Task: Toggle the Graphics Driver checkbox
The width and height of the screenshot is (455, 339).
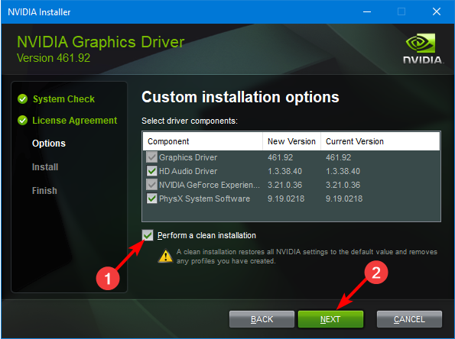Action: click(151, 157)
